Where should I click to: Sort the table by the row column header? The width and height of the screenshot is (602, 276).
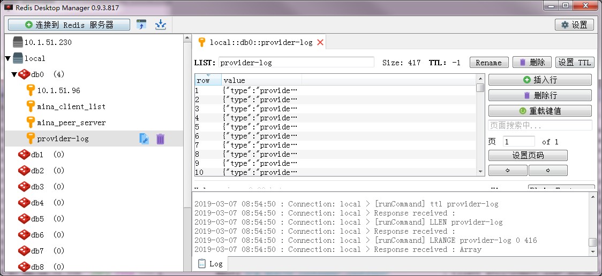[207, 80]
